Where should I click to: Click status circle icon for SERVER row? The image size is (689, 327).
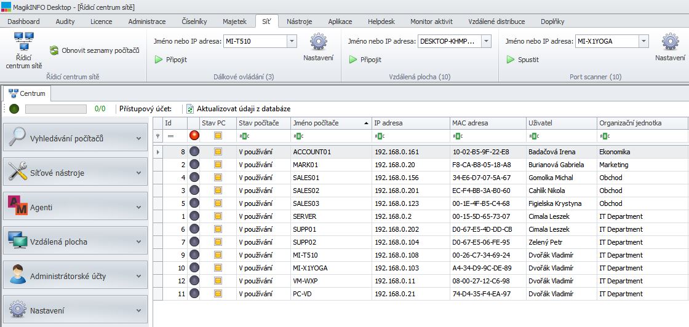[194, 216]
